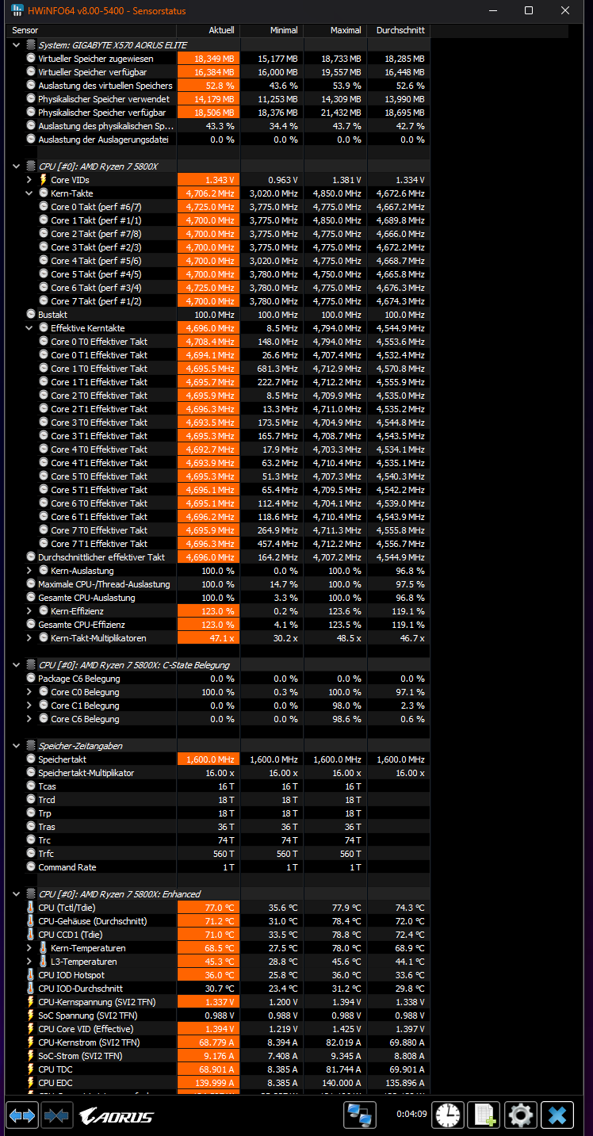Expand the Kern-Auslastung row
Image resolution: width=593 pixels, height=1136 pixels.
pyautogui.click(x=30, y=571)
